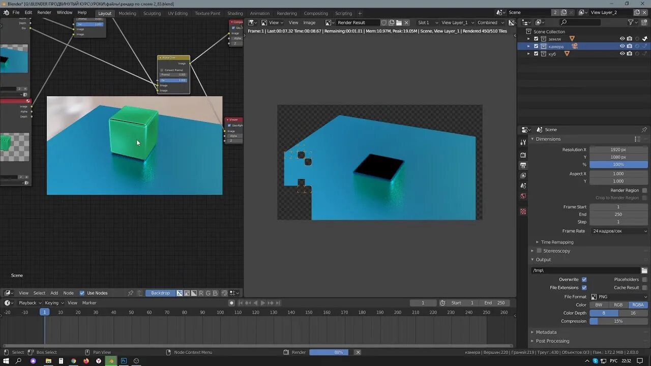This screenshot has width=651, height=366.
Task: Open image folder icon in image editor header
Action: pos(399,22)
